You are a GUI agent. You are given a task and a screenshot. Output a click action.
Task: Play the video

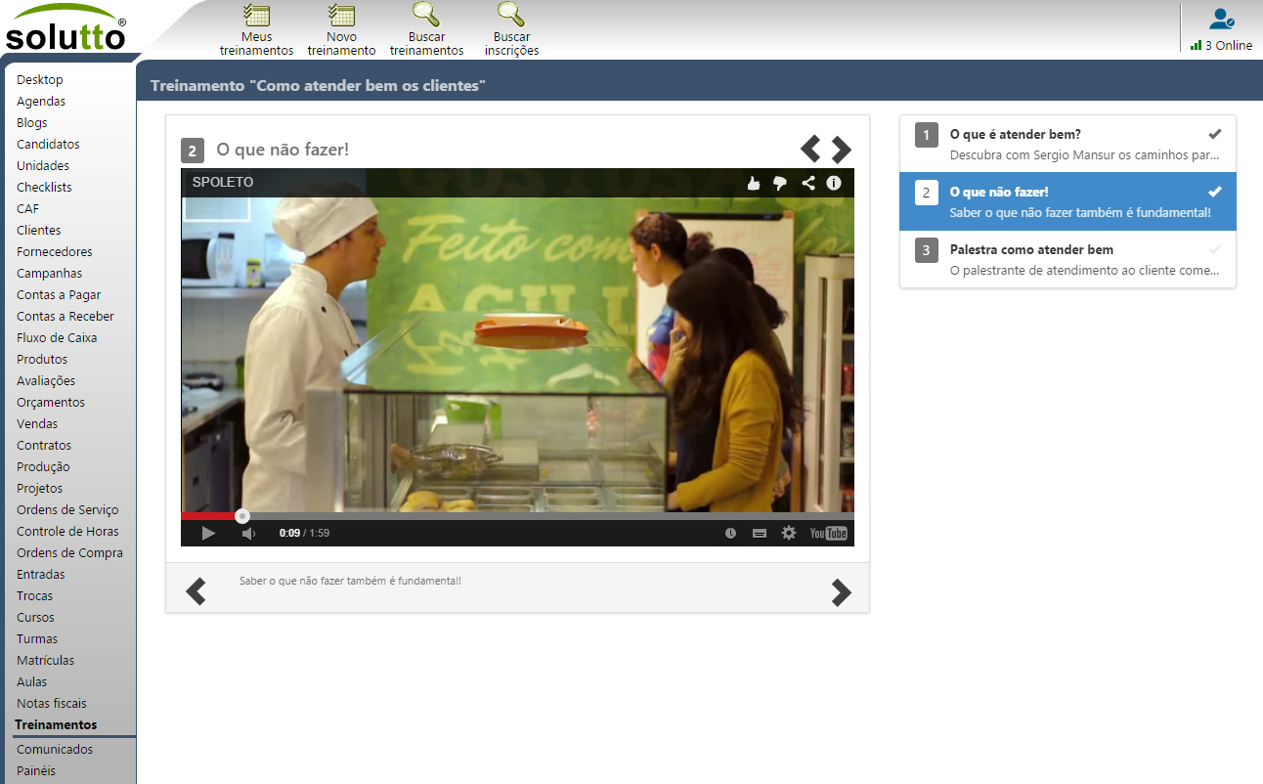(x=208, y=533)
